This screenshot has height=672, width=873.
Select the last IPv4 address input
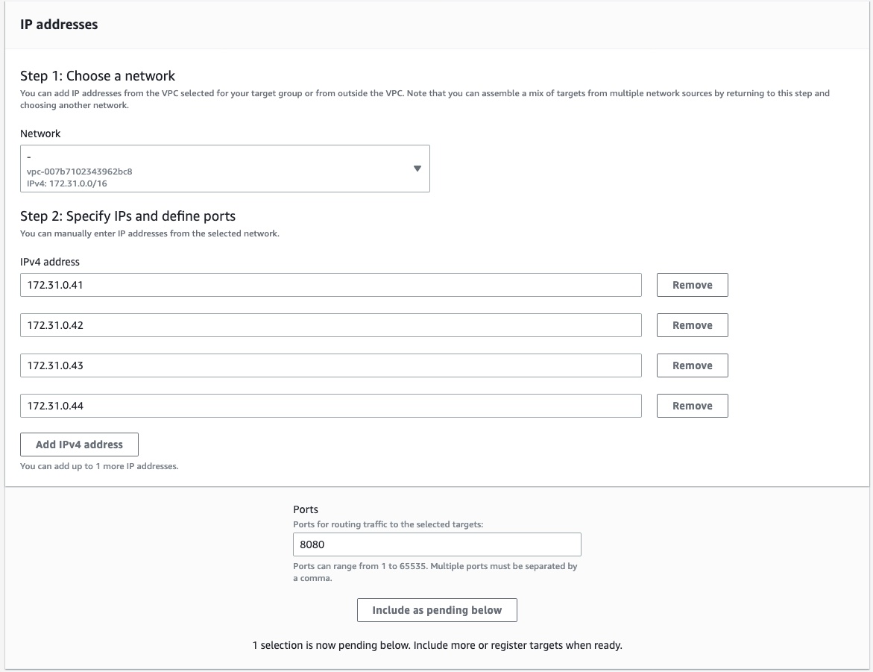click(x=331, y=405)
